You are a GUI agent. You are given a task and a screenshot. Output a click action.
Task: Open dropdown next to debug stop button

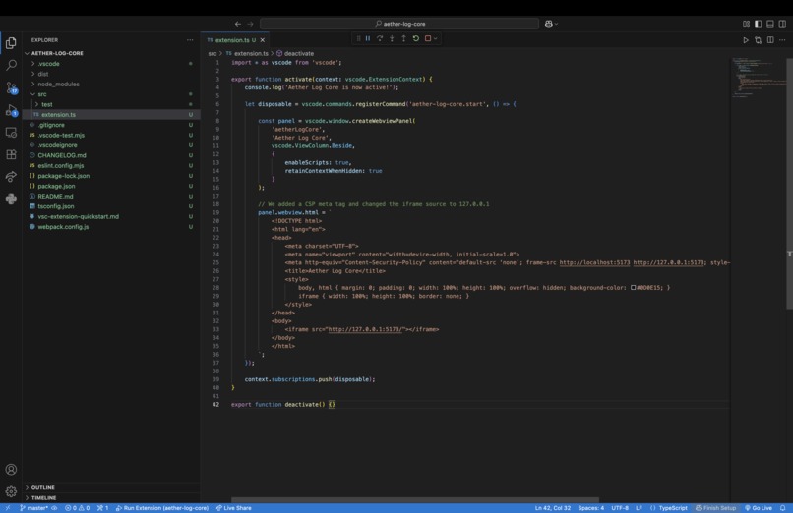click(x=435, y=38)
